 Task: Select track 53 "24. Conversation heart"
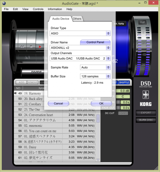pos(55,115)
